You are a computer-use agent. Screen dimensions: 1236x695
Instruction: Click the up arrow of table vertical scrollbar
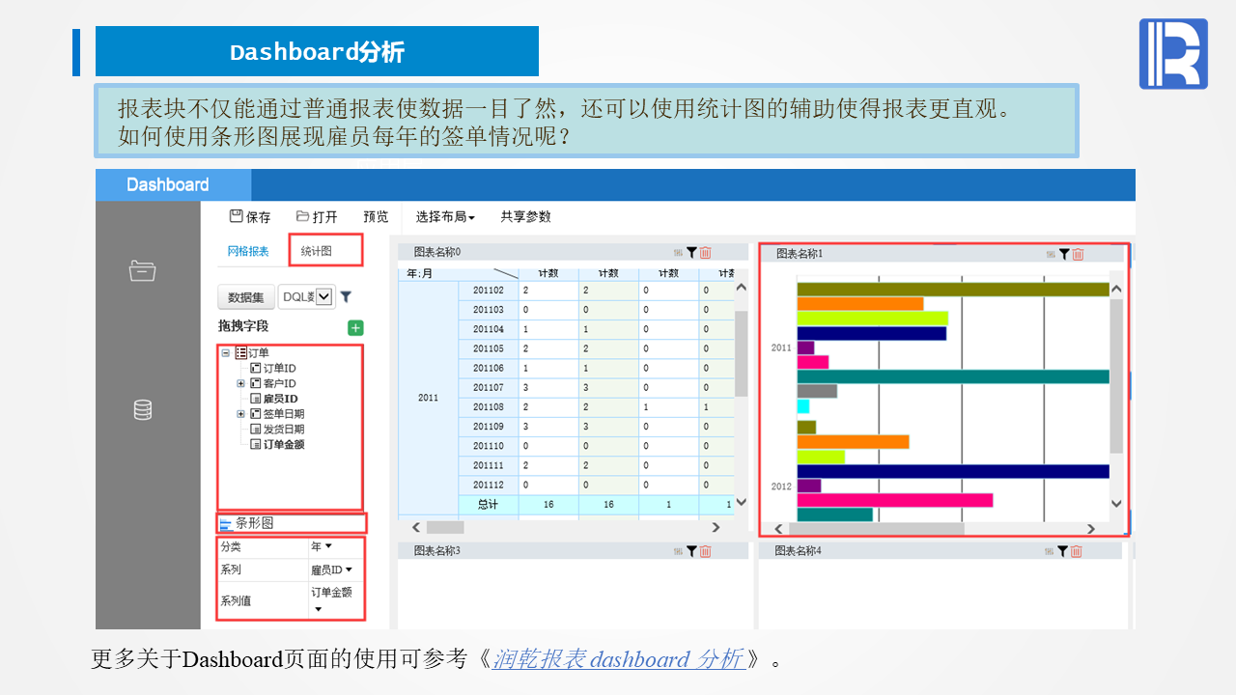(x=742, y=287)
